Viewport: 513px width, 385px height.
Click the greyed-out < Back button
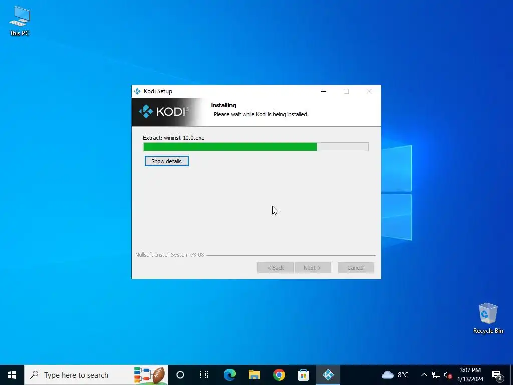(275, 268)
